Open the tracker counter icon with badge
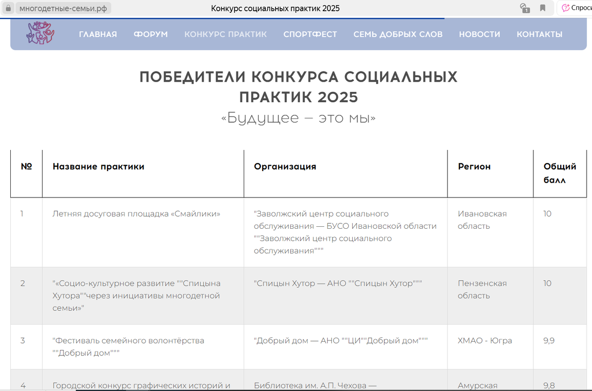Image resolution: width=592 pixels, height=391 pixels. pyautogui.click(x=525, y=8)
